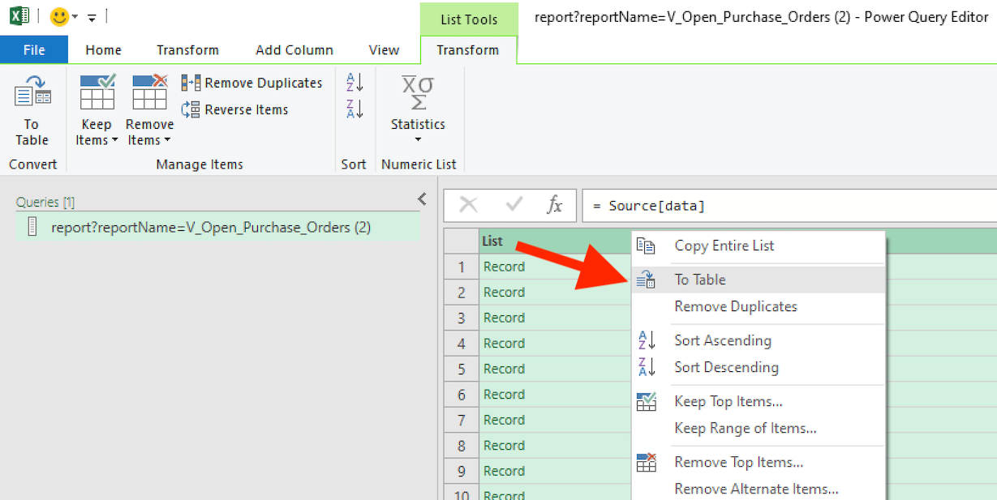The height and width of the screenshot is (500, 997).
Task: Open the Quick Access Toolbar customize dropdown
Action: [x=92, y=17]
